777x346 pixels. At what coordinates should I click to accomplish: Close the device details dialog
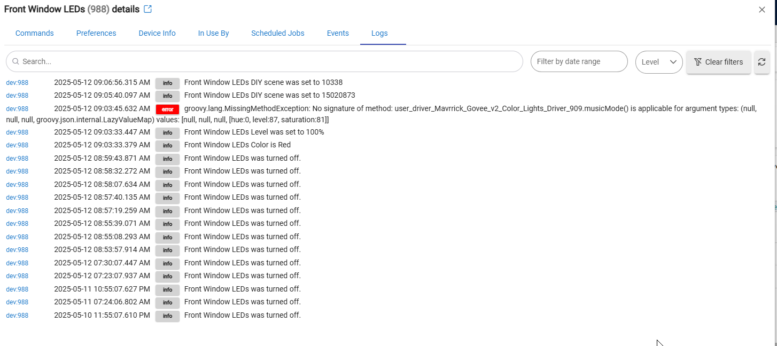762,10
